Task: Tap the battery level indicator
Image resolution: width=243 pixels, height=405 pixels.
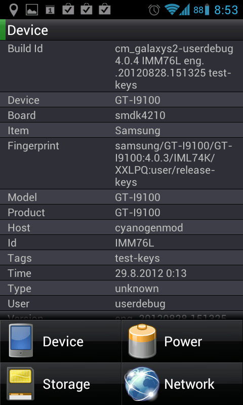Action: [201, 10]
